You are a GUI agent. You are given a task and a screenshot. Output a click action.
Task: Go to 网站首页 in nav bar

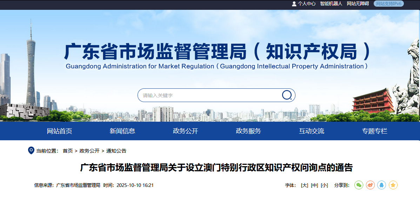(59, 131)
